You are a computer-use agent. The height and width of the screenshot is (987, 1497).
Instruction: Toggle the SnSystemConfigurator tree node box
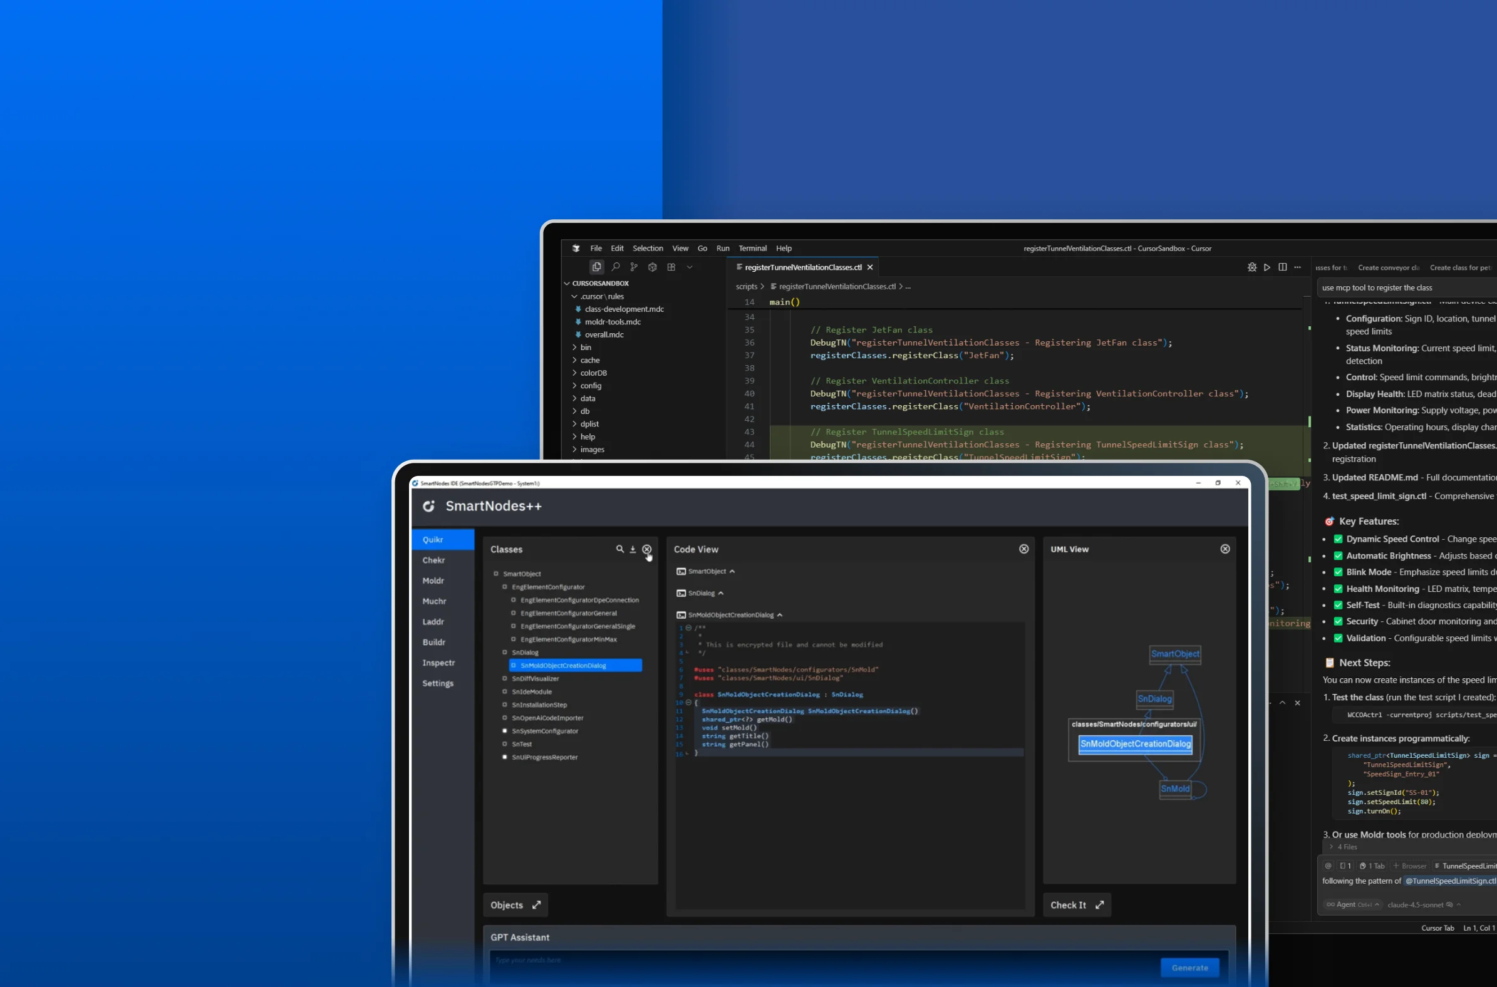[504, 730]
